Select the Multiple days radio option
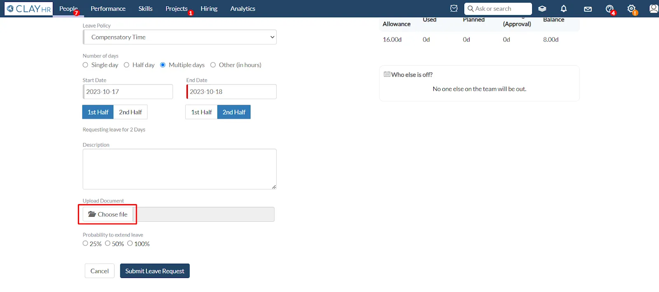Image resolution: width=659 pixels, height=292 pixels. tap(163, 65)
